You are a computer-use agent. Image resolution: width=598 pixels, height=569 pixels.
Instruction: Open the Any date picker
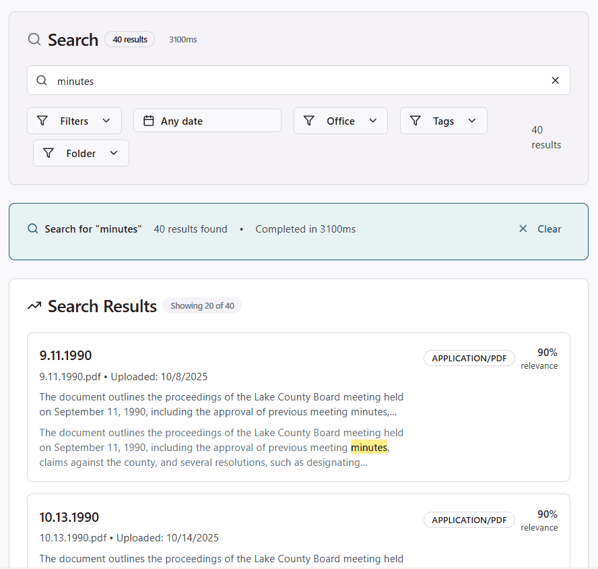tap(207, 121)
